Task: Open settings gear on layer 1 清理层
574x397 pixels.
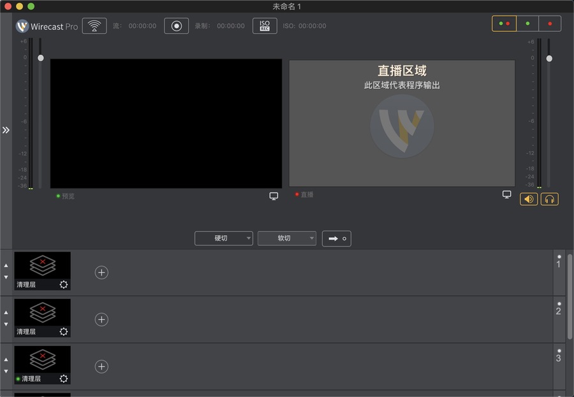Action: [x=64, y=284]
